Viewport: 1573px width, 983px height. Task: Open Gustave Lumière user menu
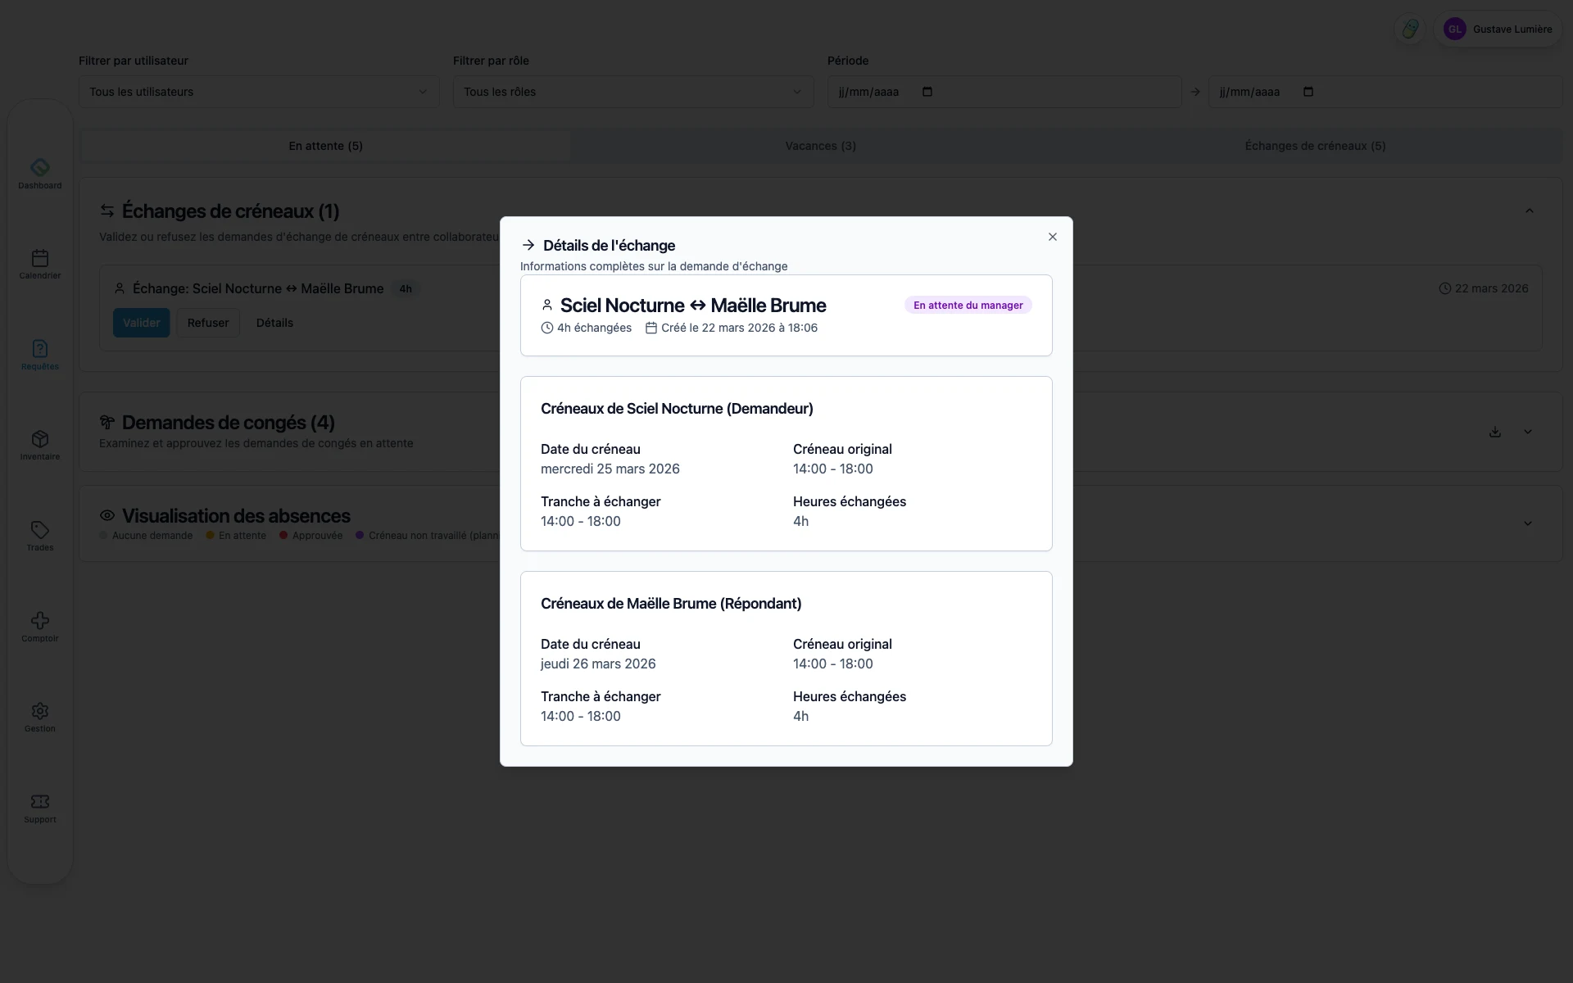[x=1498, y=29]
